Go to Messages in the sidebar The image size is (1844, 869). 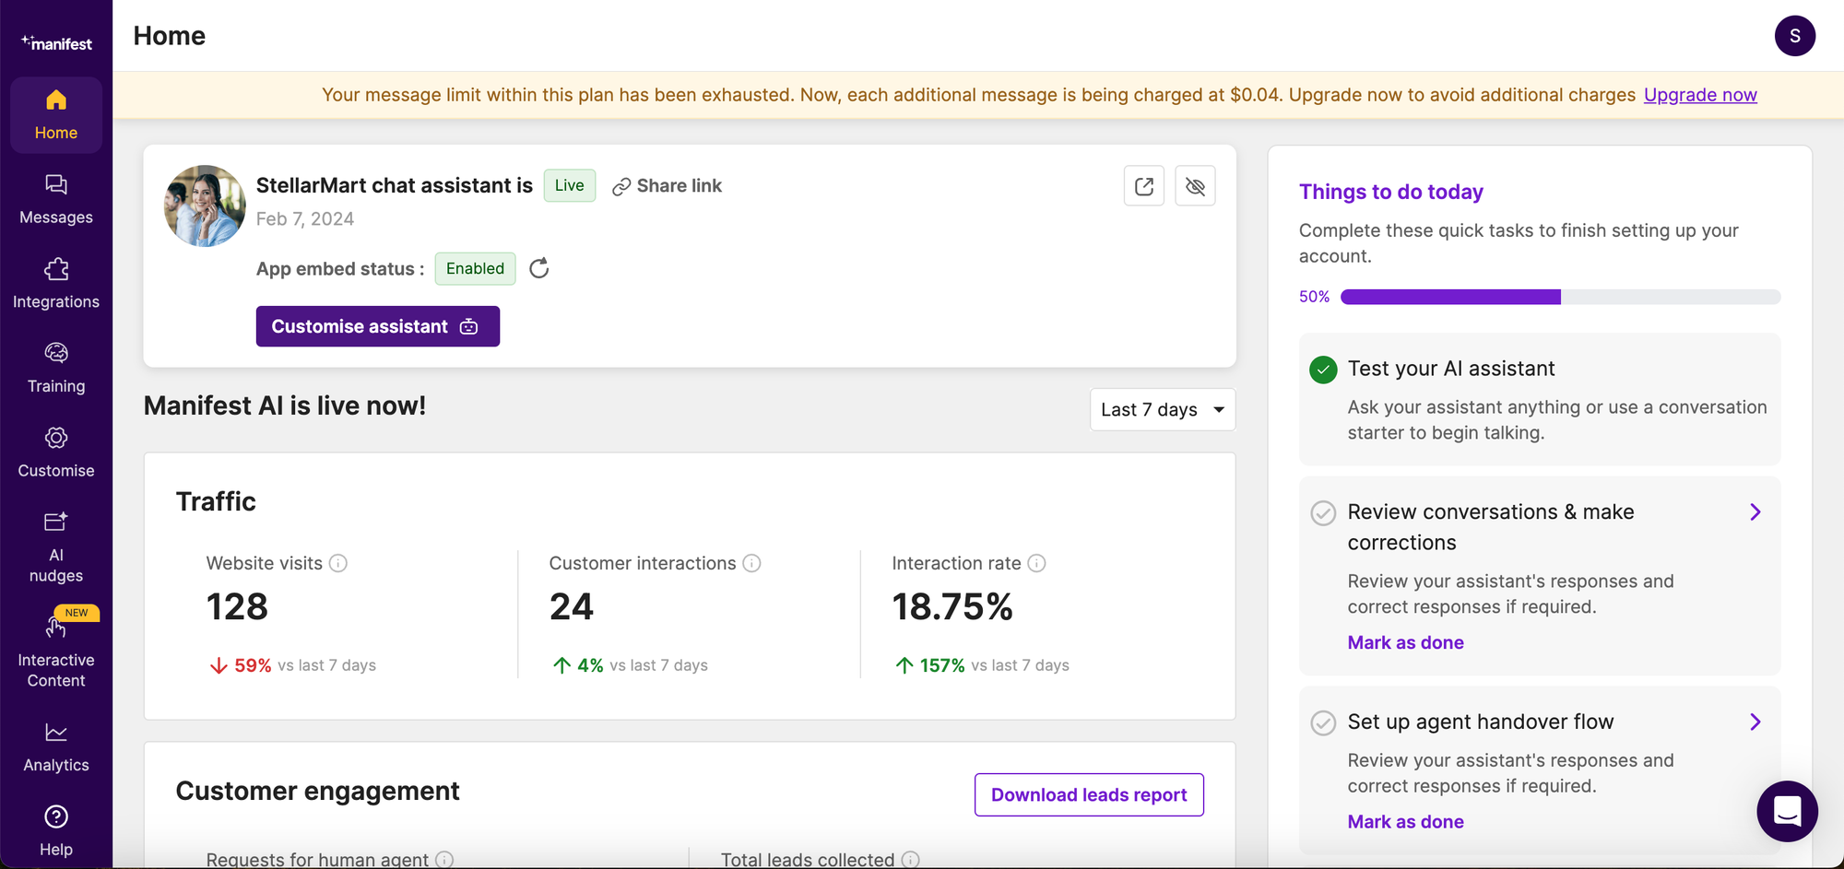(x=56, y=199)
